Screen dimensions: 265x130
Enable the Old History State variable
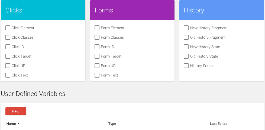[186, 56]
